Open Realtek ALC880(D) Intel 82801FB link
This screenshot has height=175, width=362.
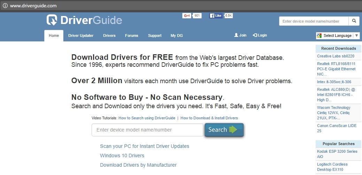(x=336, y=95)
